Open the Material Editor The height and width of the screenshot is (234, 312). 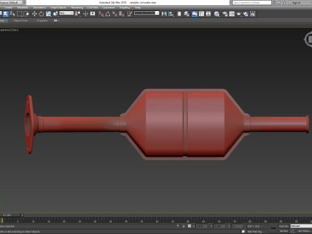(x=216, y=14)
